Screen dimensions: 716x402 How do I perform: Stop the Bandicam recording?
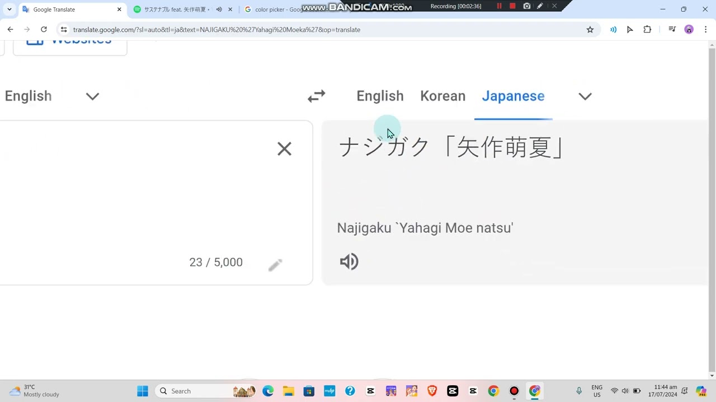[512, 6]
